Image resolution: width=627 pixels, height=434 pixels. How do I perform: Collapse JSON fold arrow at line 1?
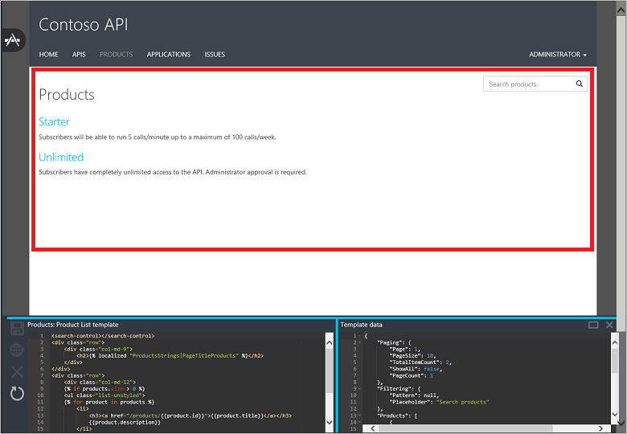[359, 336]
